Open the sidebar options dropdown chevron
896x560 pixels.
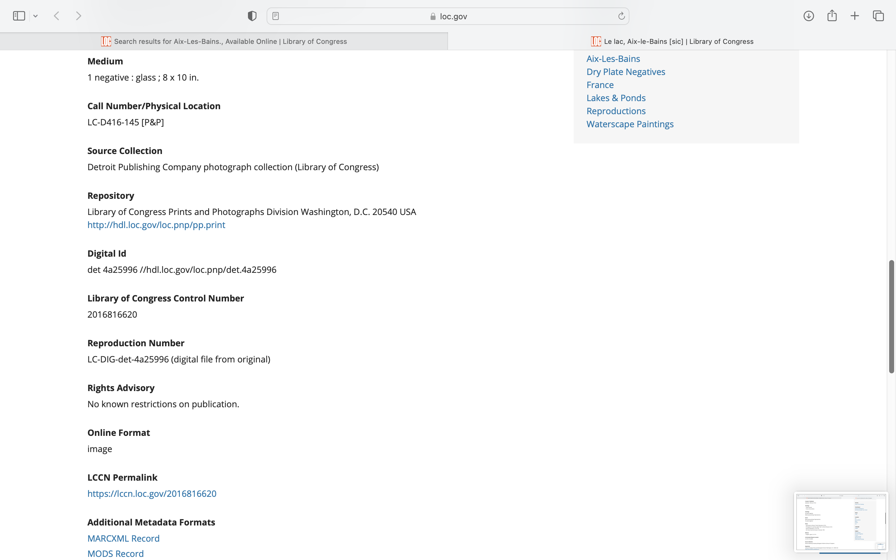click(35, 16)
